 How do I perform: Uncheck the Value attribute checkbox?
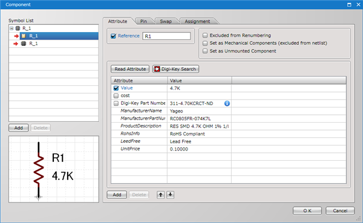coord(116,88)
